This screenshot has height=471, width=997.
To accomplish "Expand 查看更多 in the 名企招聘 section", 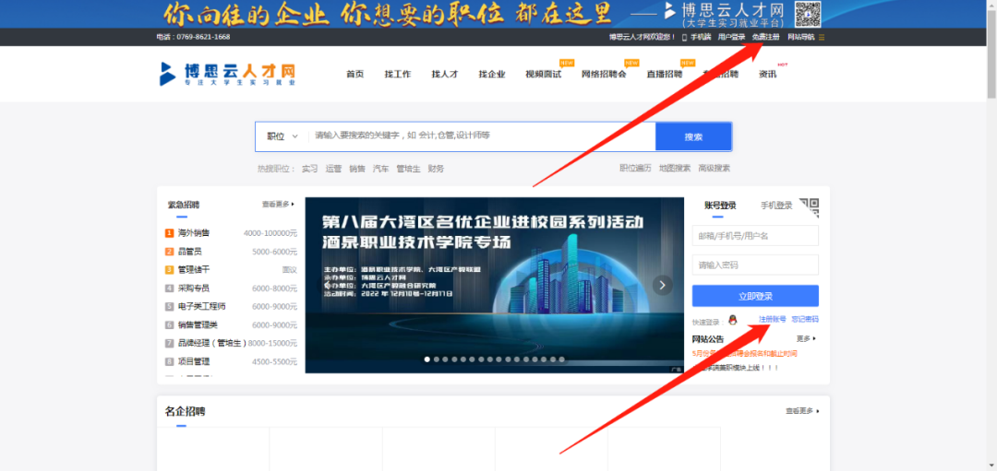I will point(802,411).
